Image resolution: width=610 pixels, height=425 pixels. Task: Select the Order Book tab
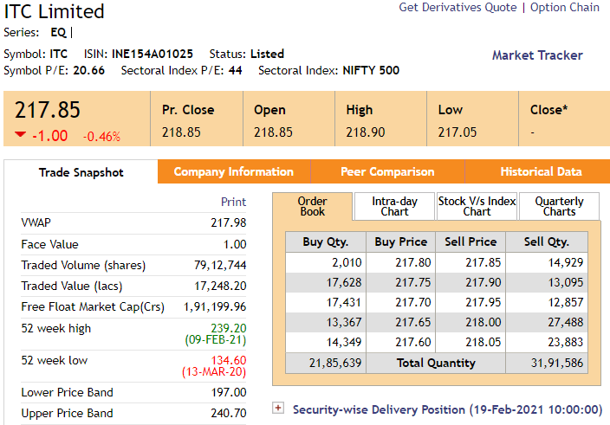click(313, 206)
